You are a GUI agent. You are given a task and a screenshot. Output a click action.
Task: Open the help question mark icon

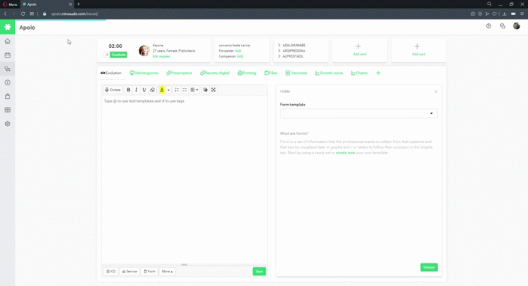pos(488,26)
